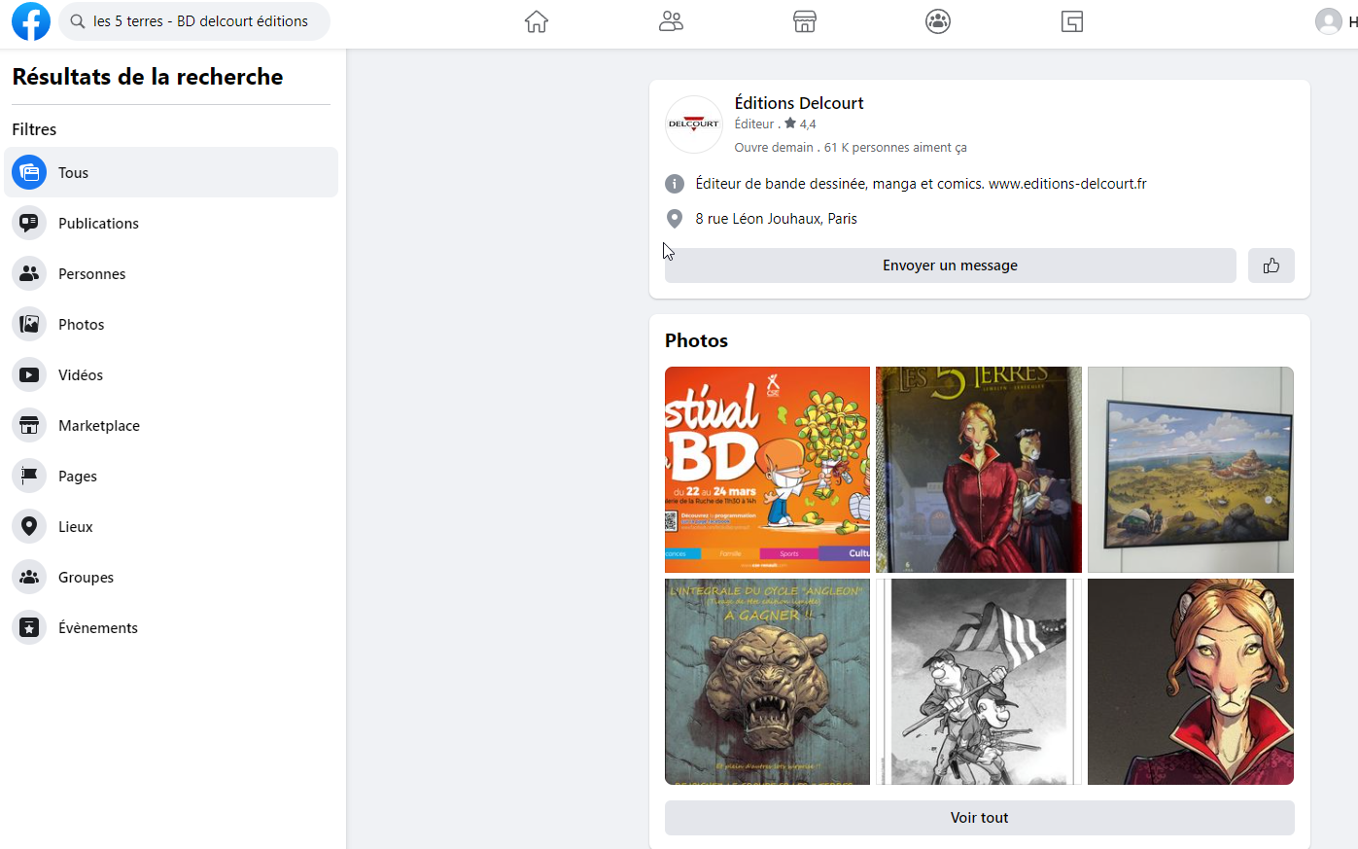Open the Delcourt page logo avatar
This screenshot has width=1358, height=849.
point(694,124)
